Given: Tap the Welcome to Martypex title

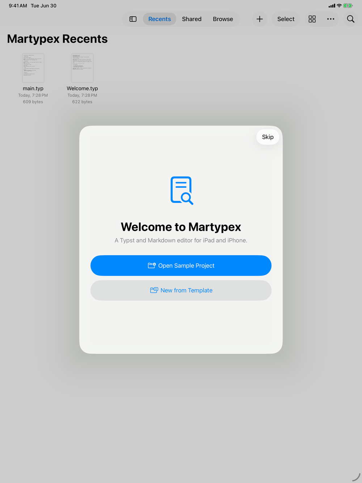Looking at the screenshot, I should (x=181, y=227).
